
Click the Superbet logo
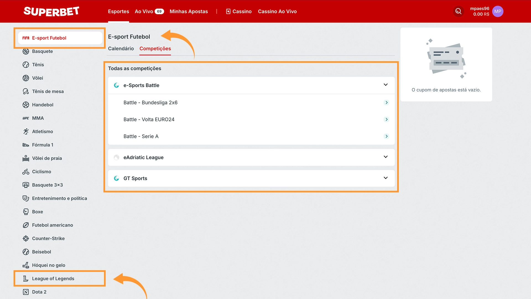(51, 11)
